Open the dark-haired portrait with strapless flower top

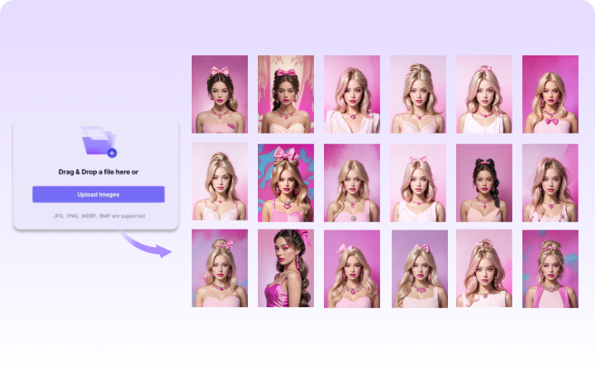[220, 94]
